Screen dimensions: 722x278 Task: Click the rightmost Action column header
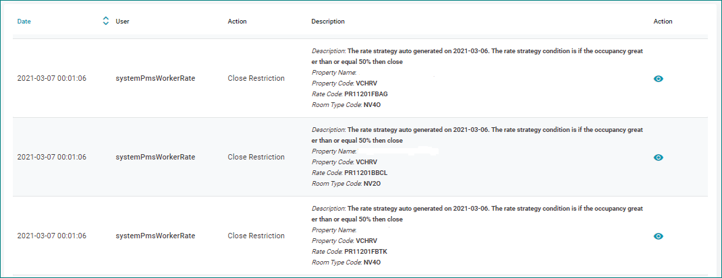[663, 22]
